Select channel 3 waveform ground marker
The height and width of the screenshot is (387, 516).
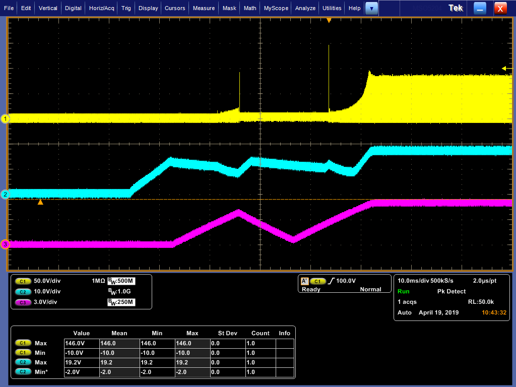5,244
